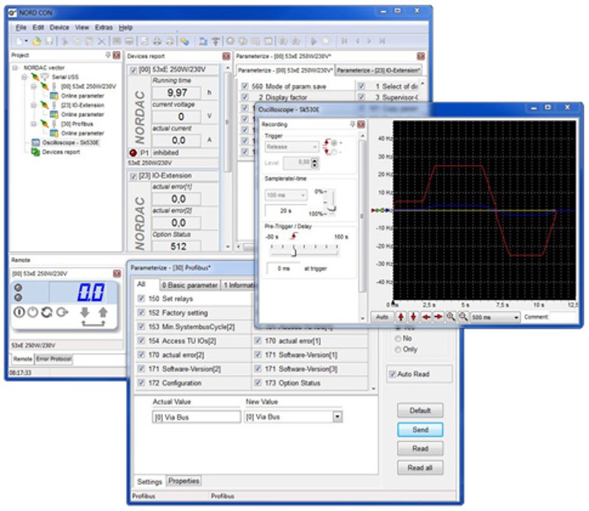Decrease setpoint with Remote panel down arrow
The image size is (589, 511).
(x=84, y=312)
